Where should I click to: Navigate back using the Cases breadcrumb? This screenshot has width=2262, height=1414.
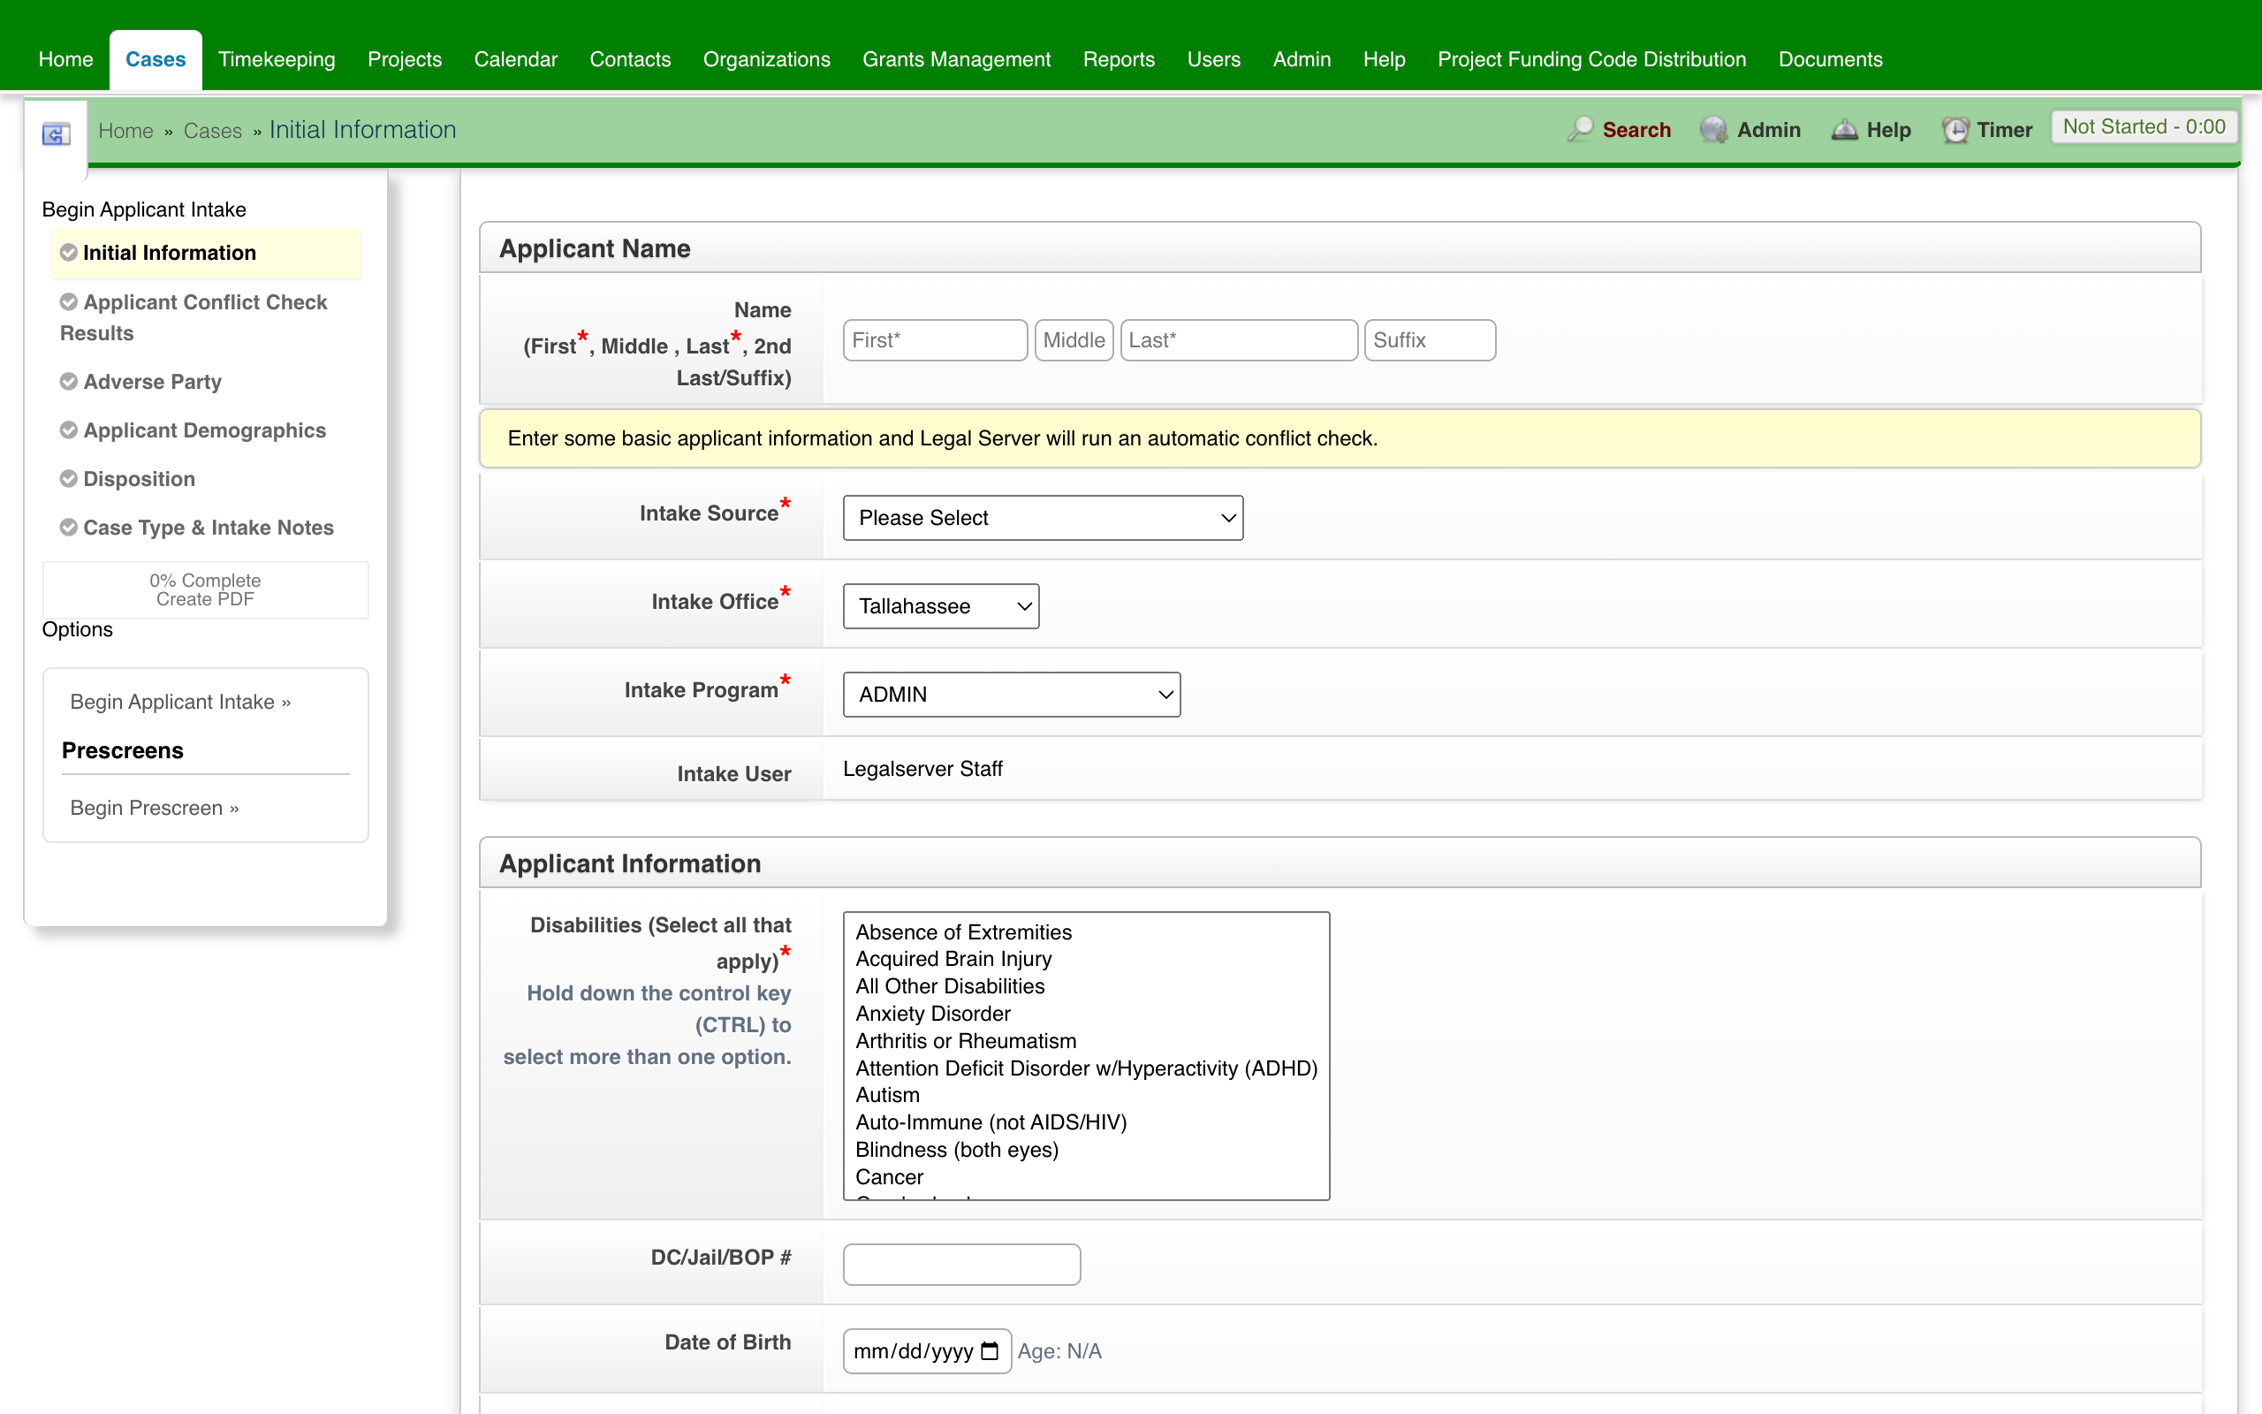pyautogui.click(x=213, y=130)
